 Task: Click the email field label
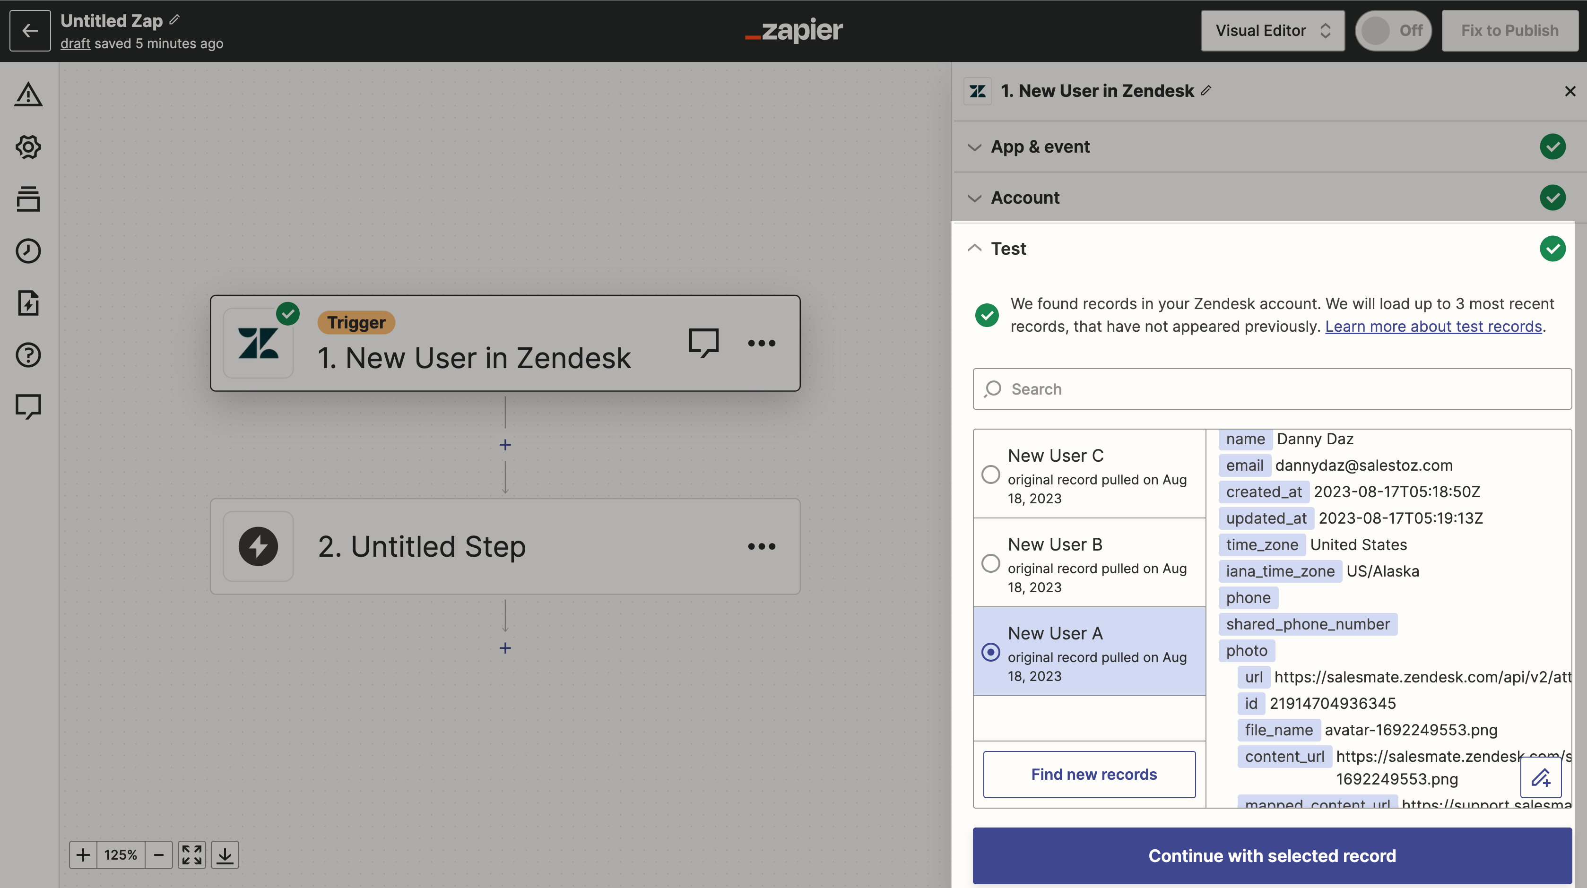[1244, 465]
